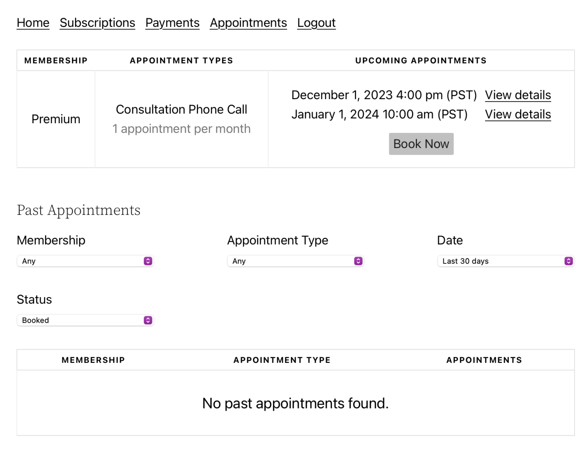
Task: Open the Subscriptions page
Action: point(97,23)
